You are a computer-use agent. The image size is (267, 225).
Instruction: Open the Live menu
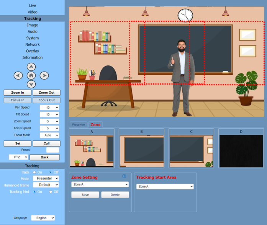click(x=32, y=6)
